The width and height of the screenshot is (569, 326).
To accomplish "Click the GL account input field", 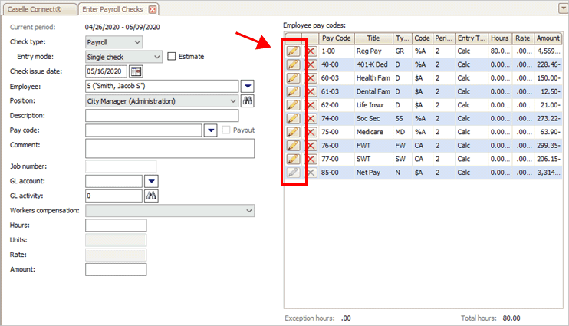I will (x=113, y=181).
